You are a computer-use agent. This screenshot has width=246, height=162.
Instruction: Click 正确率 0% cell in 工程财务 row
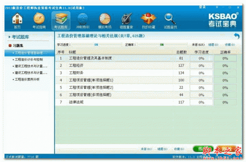pyautogui.click(x=225, y=73)
